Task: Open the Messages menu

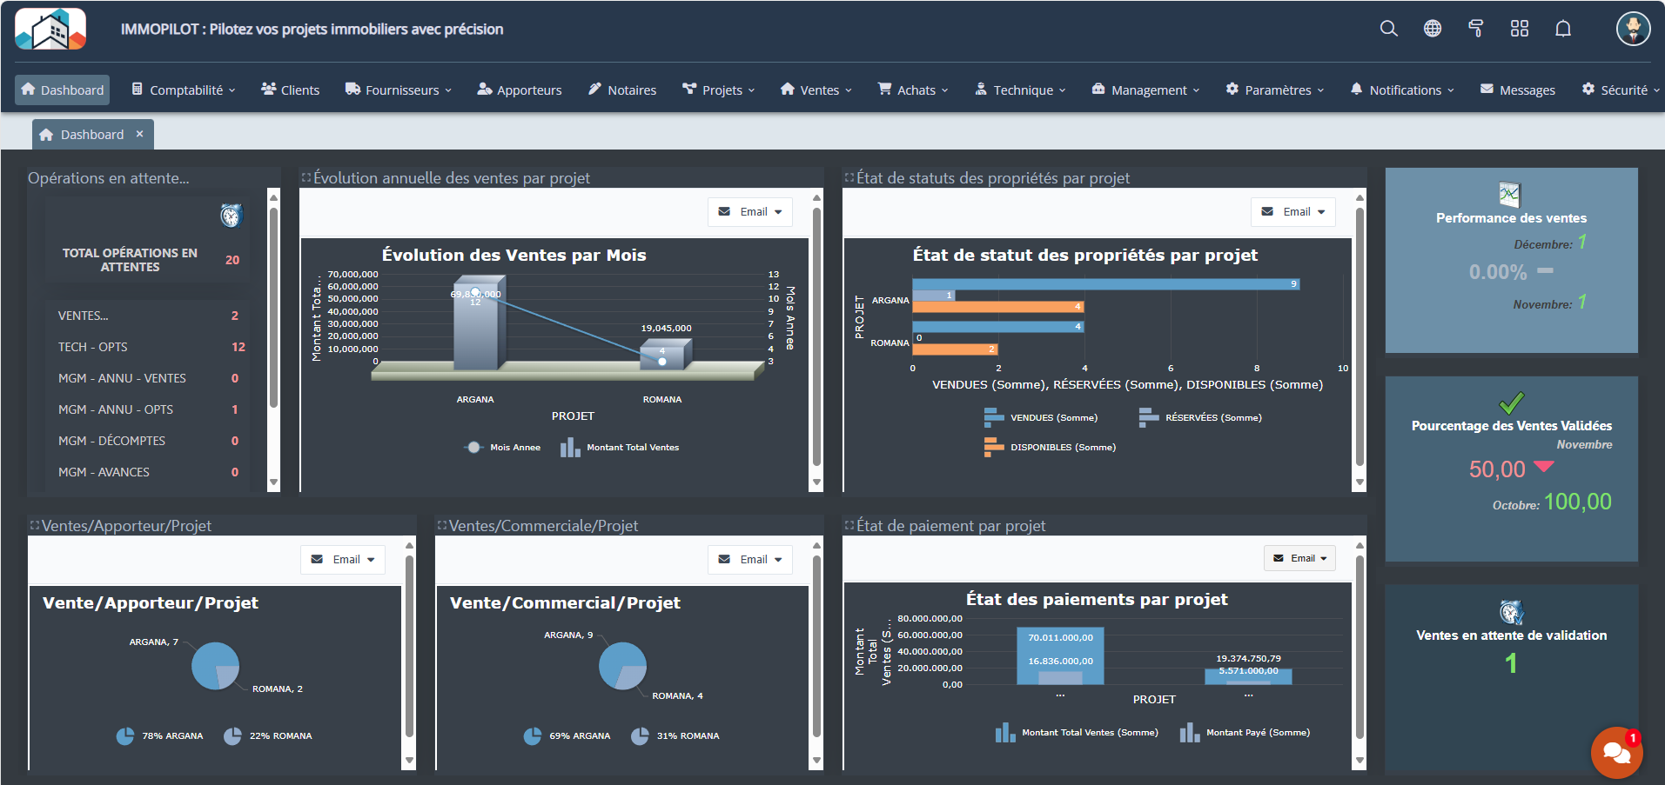Action: pyautogui.click(x=1518, y=90)
